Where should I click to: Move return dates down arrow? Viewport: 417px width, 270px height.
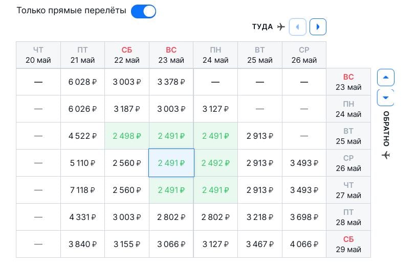[x=386, y=97]
